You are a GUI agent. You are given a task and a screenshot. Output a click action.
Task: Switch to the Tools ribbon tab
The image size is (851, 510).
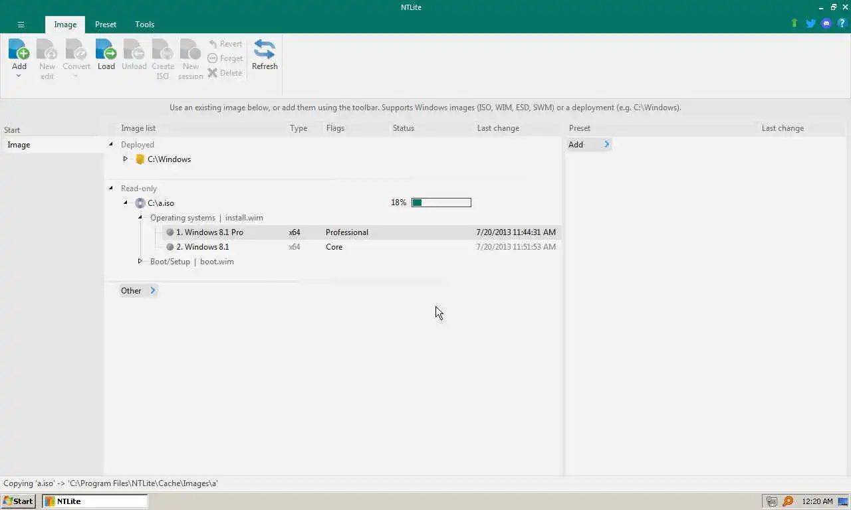(x=144, y=25)
